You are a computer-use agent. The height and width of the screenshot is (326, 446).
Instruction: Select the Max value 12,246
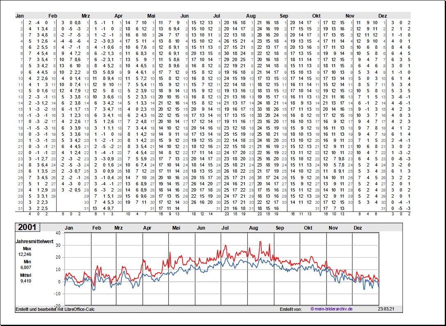(x=25, y=254)
